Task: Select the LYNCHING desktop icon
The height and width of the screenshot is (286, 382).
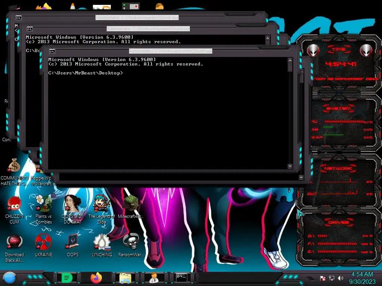Action: coord(101,245)
